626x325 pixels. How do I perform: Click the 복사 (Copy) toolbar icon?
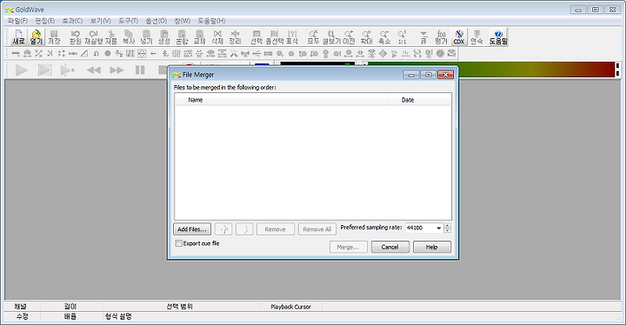[x=129, y=37]
